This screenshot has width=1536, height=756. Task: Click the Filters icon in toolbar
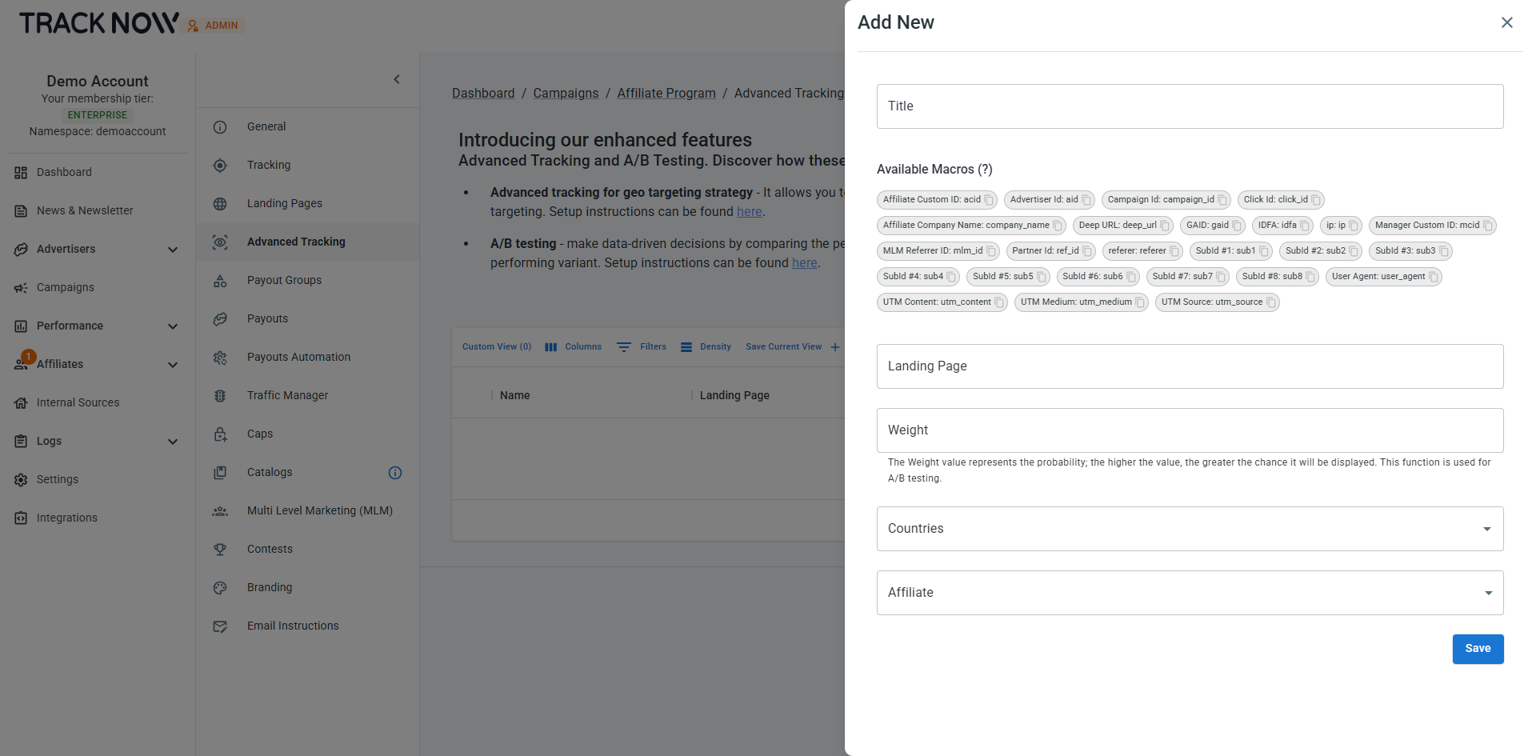[624, 347]
